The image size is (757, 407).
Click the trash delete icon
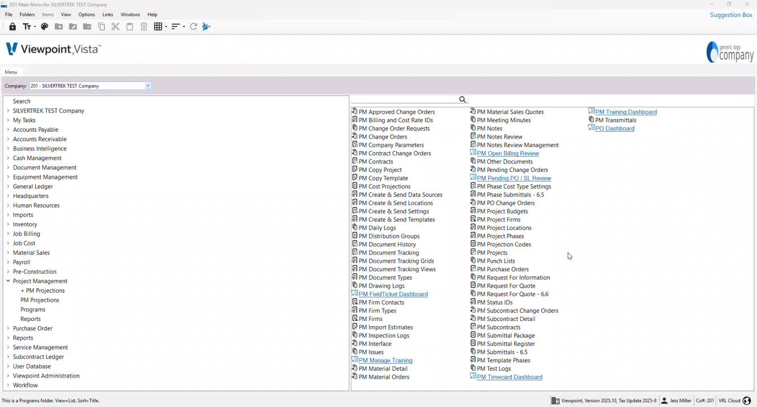(x=143, y=27)
